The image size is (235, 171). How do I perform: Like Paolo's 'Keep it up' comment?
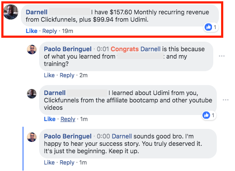[x=49, y=162]
